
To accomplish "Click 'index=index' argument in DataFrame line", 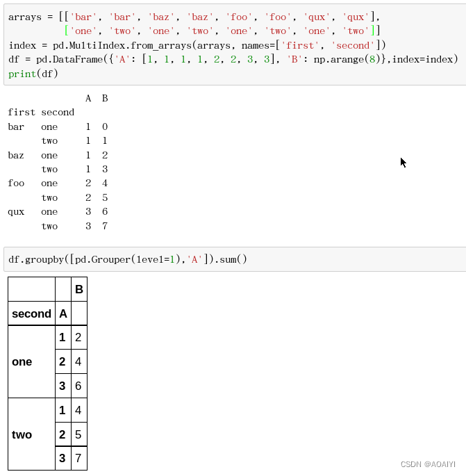I will [x=422, y=59].
